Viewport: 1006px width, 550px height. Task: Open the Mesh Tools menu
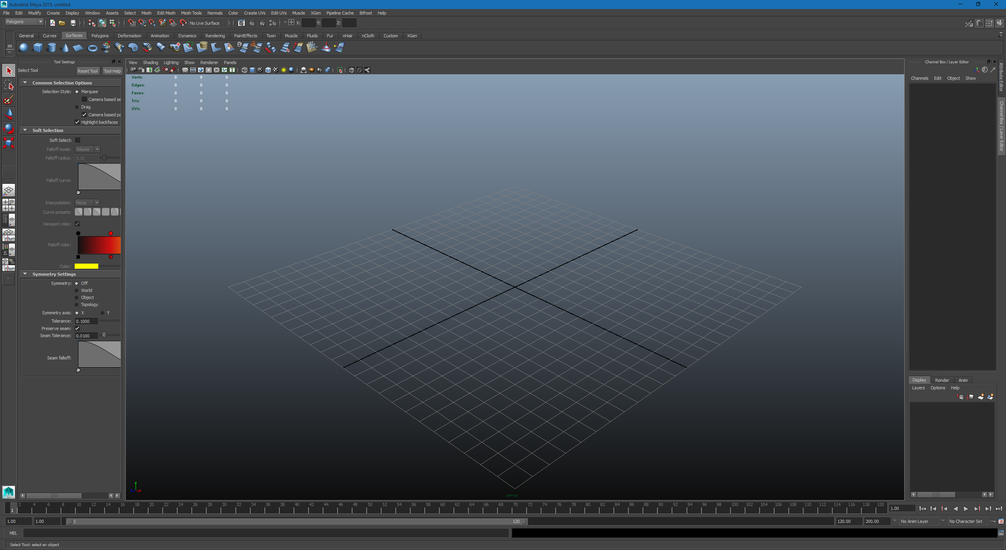click(191, 13)
